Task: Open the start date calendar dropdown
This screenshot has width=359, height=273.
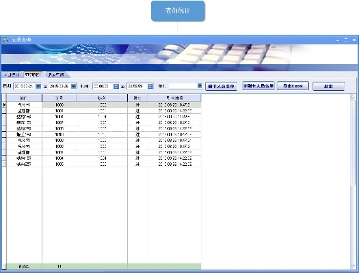Action: [x=38, y=86]
